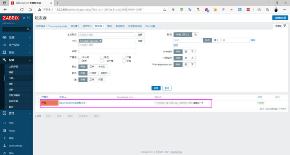
Task: Open 自动发现 submenu item
Action: click(14, 101)
